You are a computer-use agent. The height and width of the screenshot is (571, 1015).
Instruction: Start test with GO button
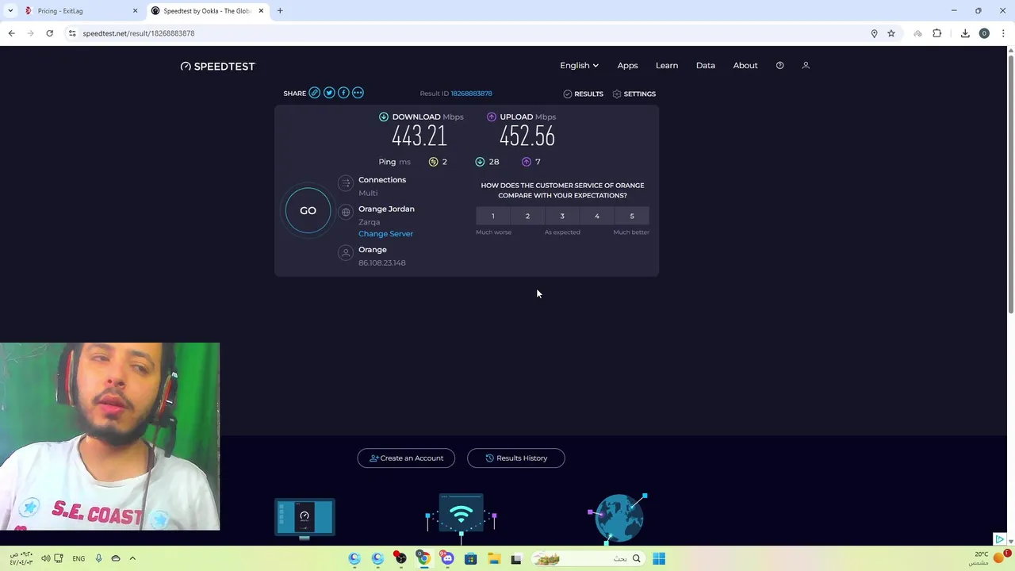tap(308, 210)
